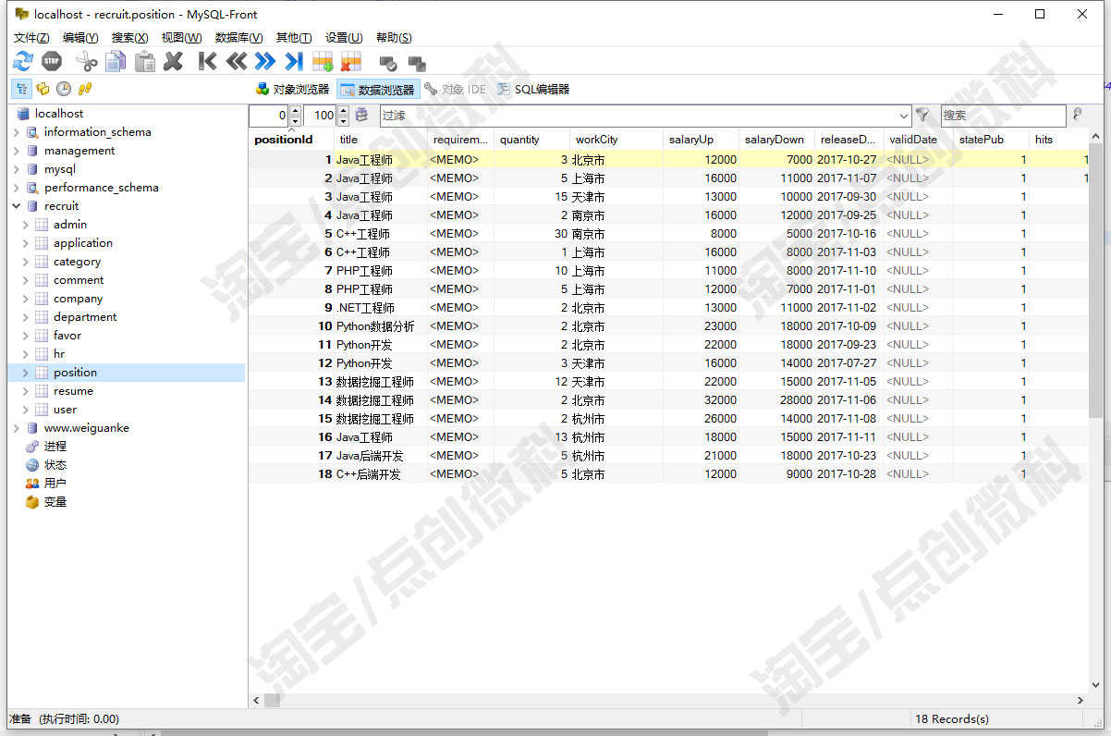1111x736 pixels.
Task: Click the post changes checkmark icon
Action: (388, 63)
